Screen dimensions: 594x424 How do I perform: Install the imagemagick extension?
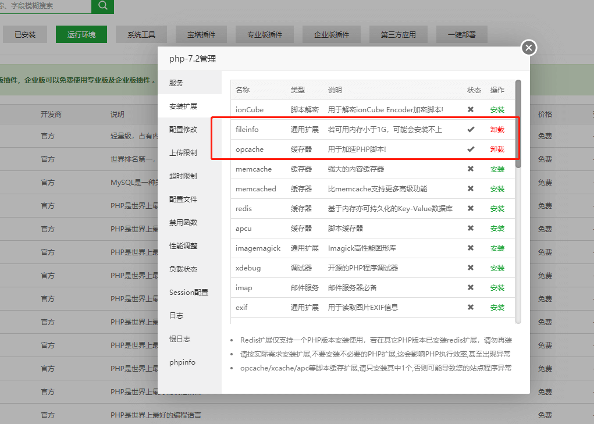tap(497, 248)
